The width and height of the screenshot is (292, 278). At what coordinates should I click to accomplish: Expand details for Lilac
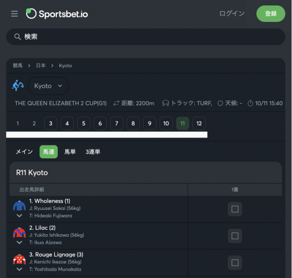[x=19, y=243]
